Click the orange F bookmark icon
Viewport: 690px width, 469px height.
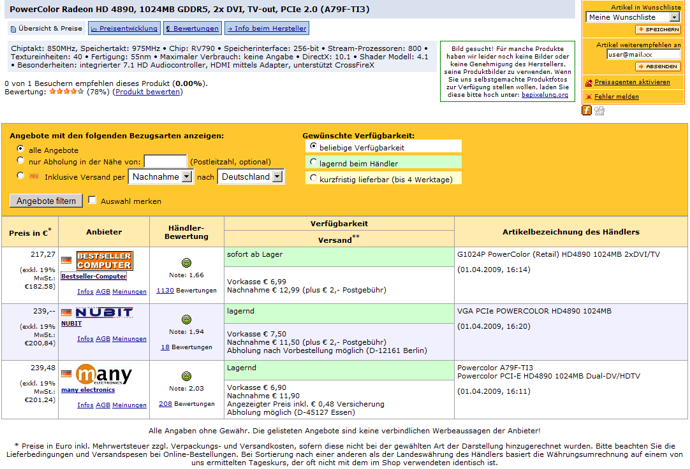click(587, 110)
